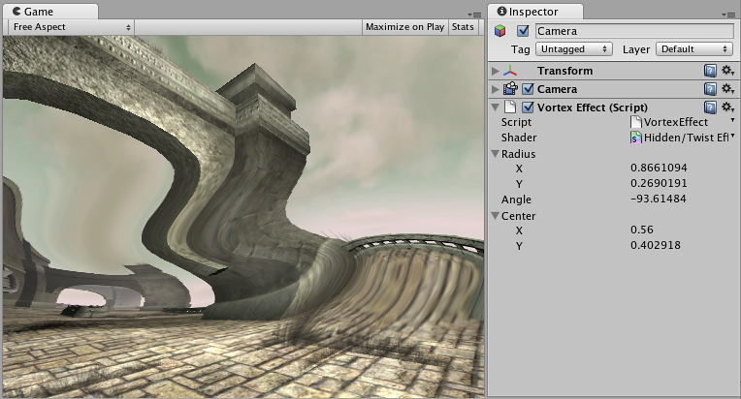
Task: Collapse the Center property group
Action: pyautogui.click(x=496, y=216)
